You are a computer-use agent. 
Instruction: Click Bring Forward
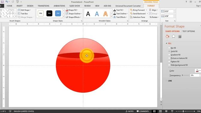pyautogui.click(x=138, y=10)
